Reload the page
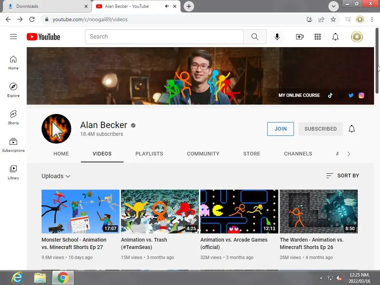The height and width of the screenshot is (285, 380). (32, 19)
